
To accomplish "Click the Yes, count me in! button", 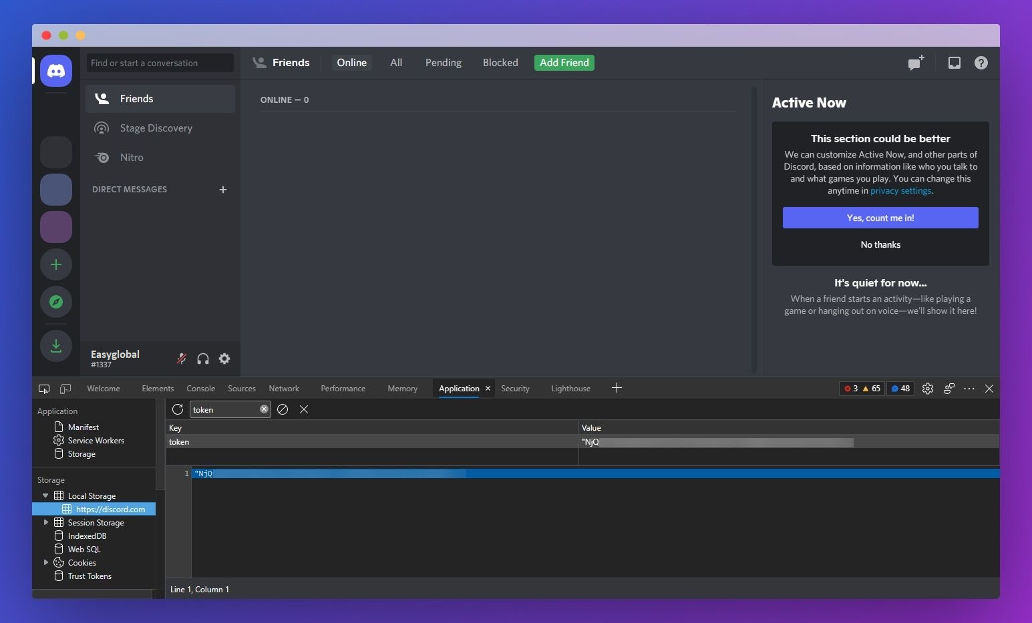I will [880, 218].
